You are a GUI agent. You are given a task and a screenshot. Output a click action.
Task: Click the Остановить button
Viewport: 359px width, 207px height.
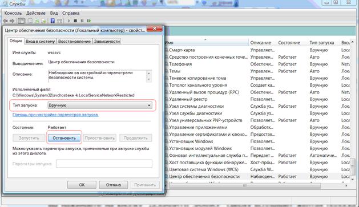[64, 138]
